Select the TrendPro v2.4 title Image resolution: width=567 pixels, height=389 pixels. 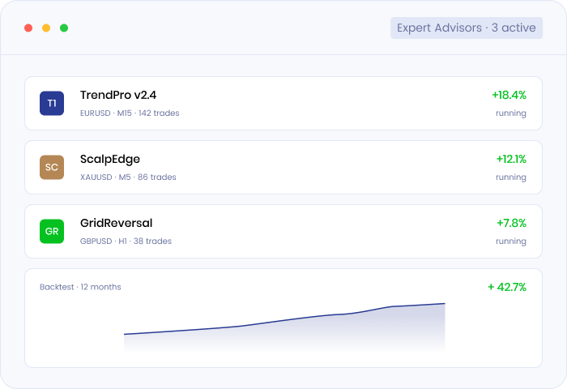118,95
